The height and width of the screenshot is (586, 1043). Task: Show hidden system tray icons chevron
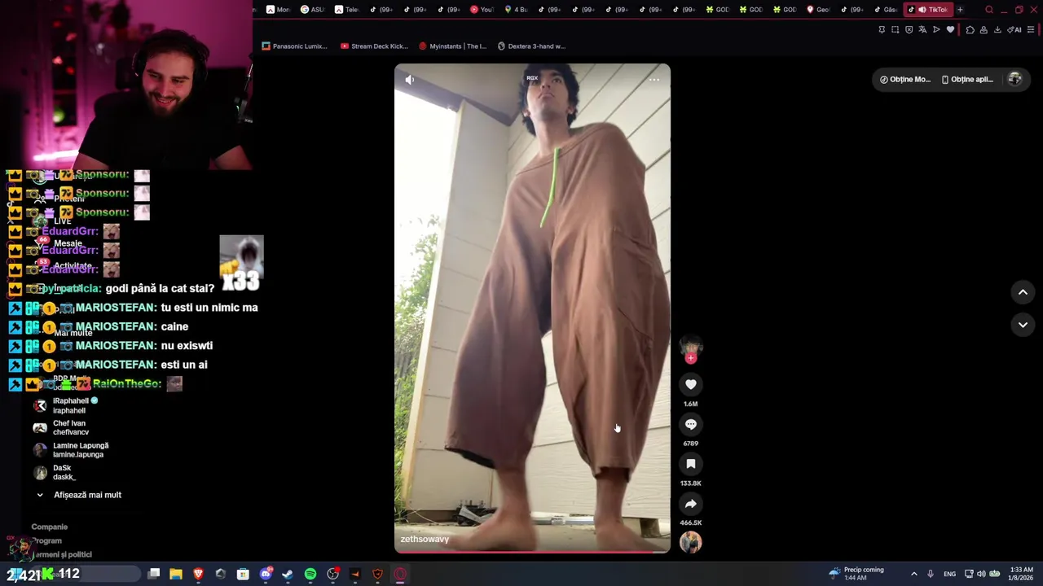pyautogui.click(x=913, y=574)
